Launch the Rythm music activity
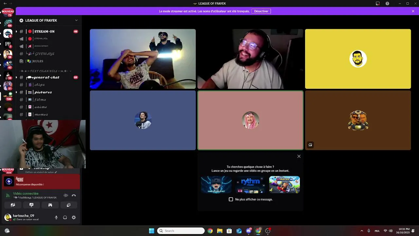 point(250,185)
